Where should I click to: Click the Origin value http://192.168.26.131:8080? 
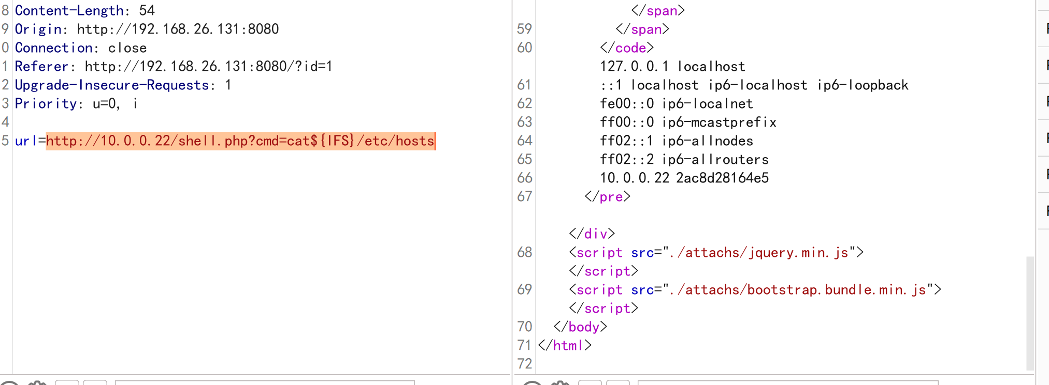click(178, 29)
